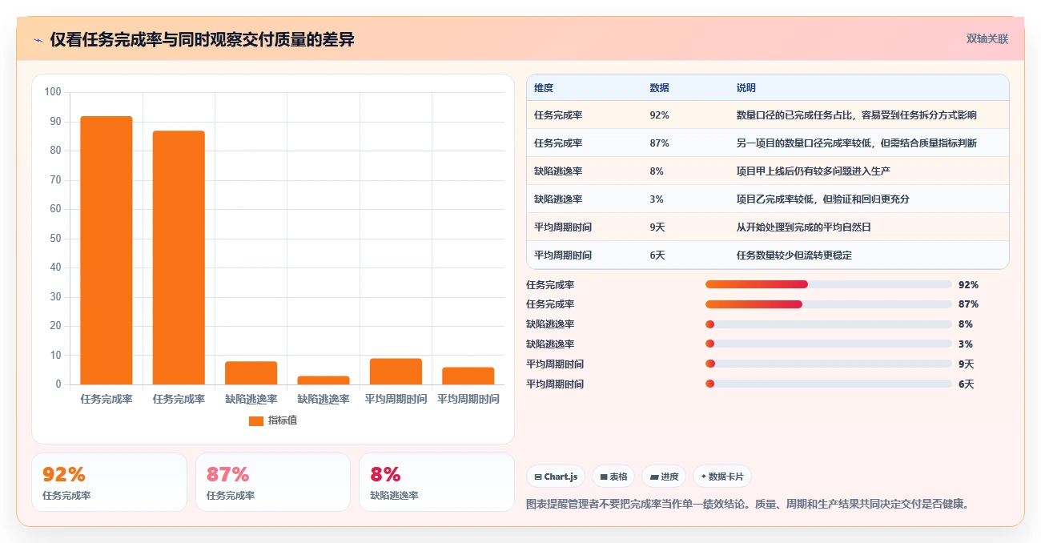1041x543 pixels.
Task: Click the 缺陷逃逸率 label of the 3% progress row
Action: 550,344
